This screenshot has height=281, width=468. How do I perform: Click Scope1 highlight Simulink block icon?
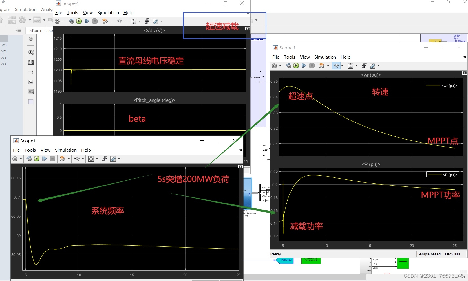click(x=63, y=159)
